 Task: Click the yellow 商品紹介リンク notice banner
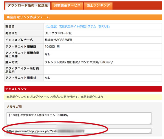point(83,97)
